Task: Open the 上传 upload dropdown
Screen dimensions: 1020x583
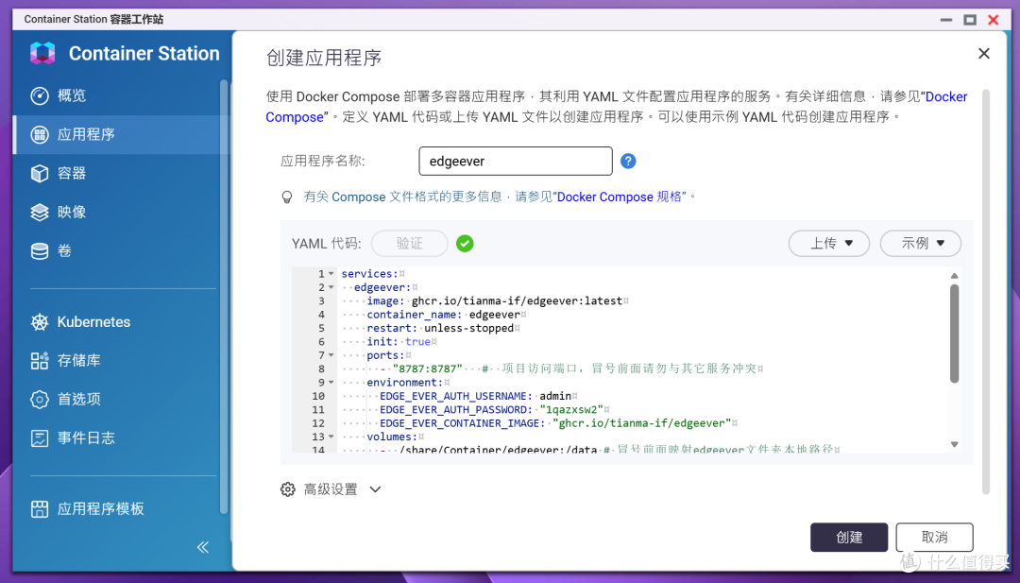Action: [x=829, y=244]
